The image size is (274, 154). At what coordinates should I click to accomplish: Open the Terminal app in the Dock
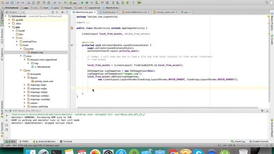pos(57,152)
